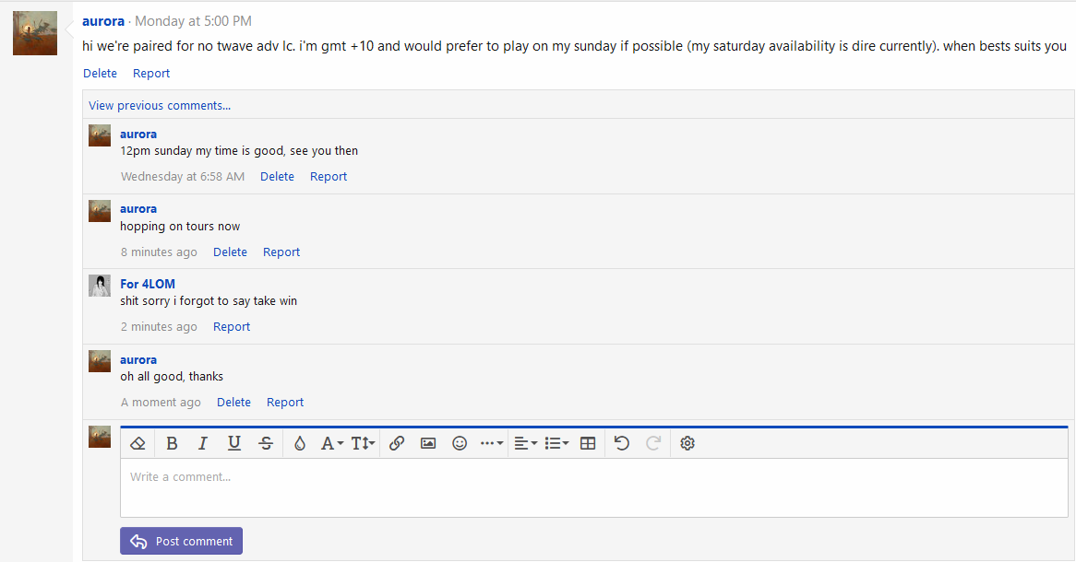Click the Write a comment text field
Screen dimensions: 1076x562
tap(593, 487)
